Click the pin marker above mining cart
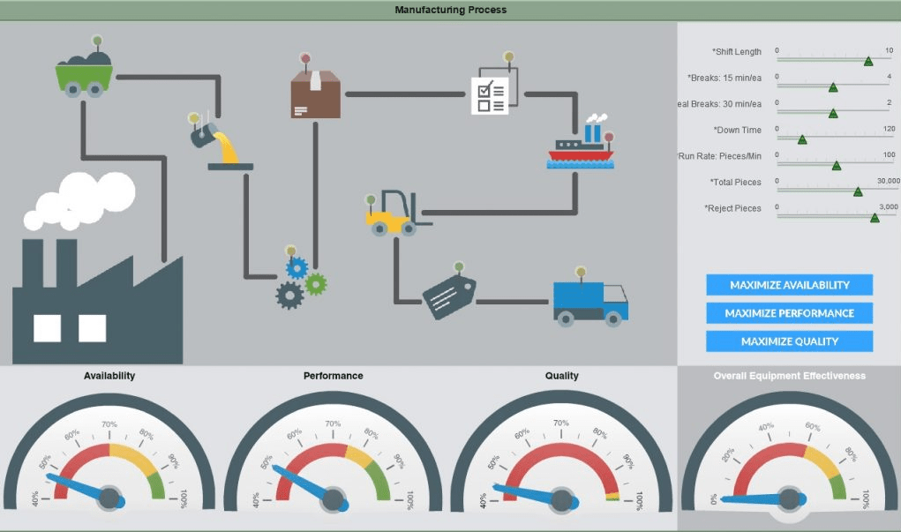The height and width of the screenshot is (532, 901). [x=97, y=41]
